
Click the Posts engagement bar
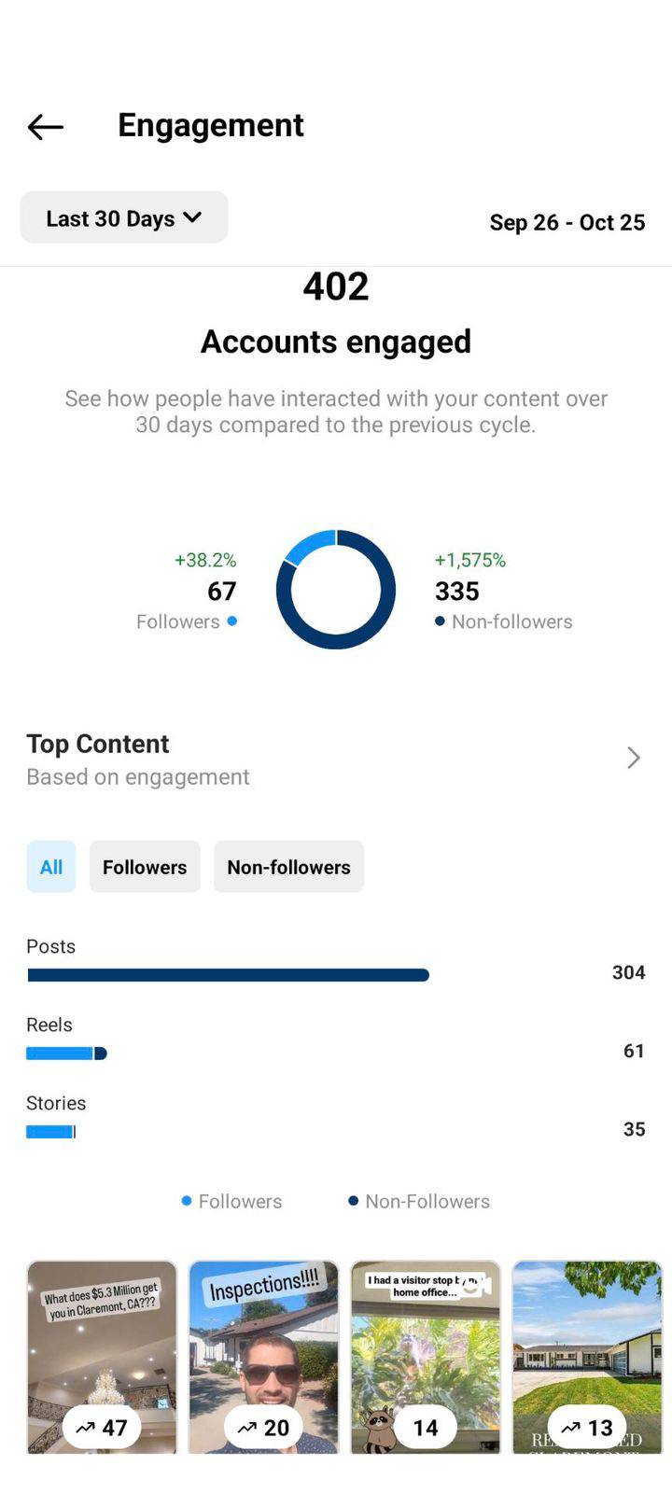228,975
